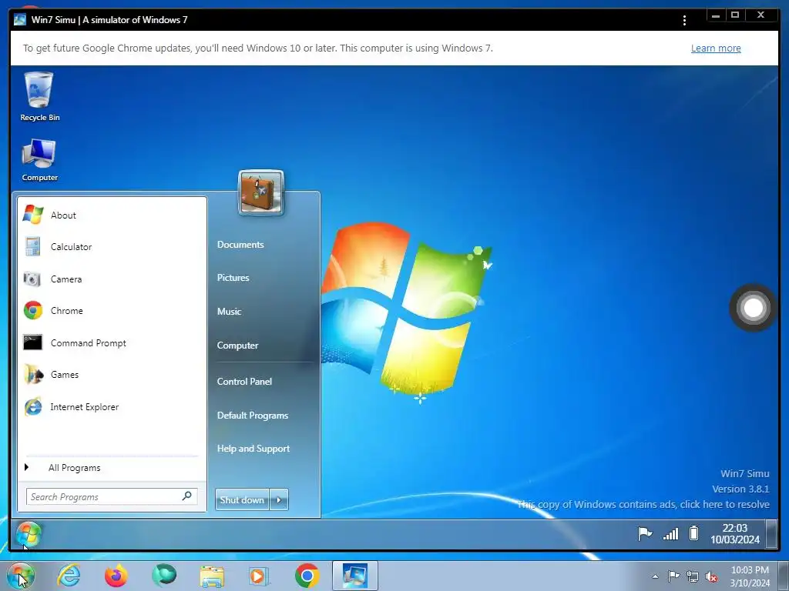
Task: Click the network signal bars icon
Action: (670, 534)
